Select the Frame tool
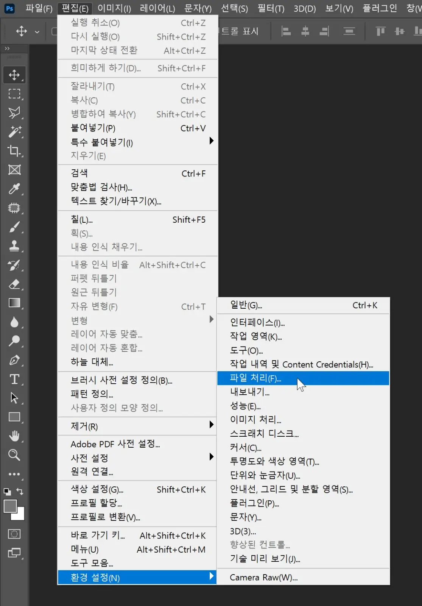422x606 pixels. [14, 170]
